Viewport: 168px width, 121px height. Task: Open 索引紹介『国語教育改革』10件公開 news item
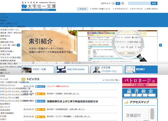pyautogui.click(x=66, y=109)
